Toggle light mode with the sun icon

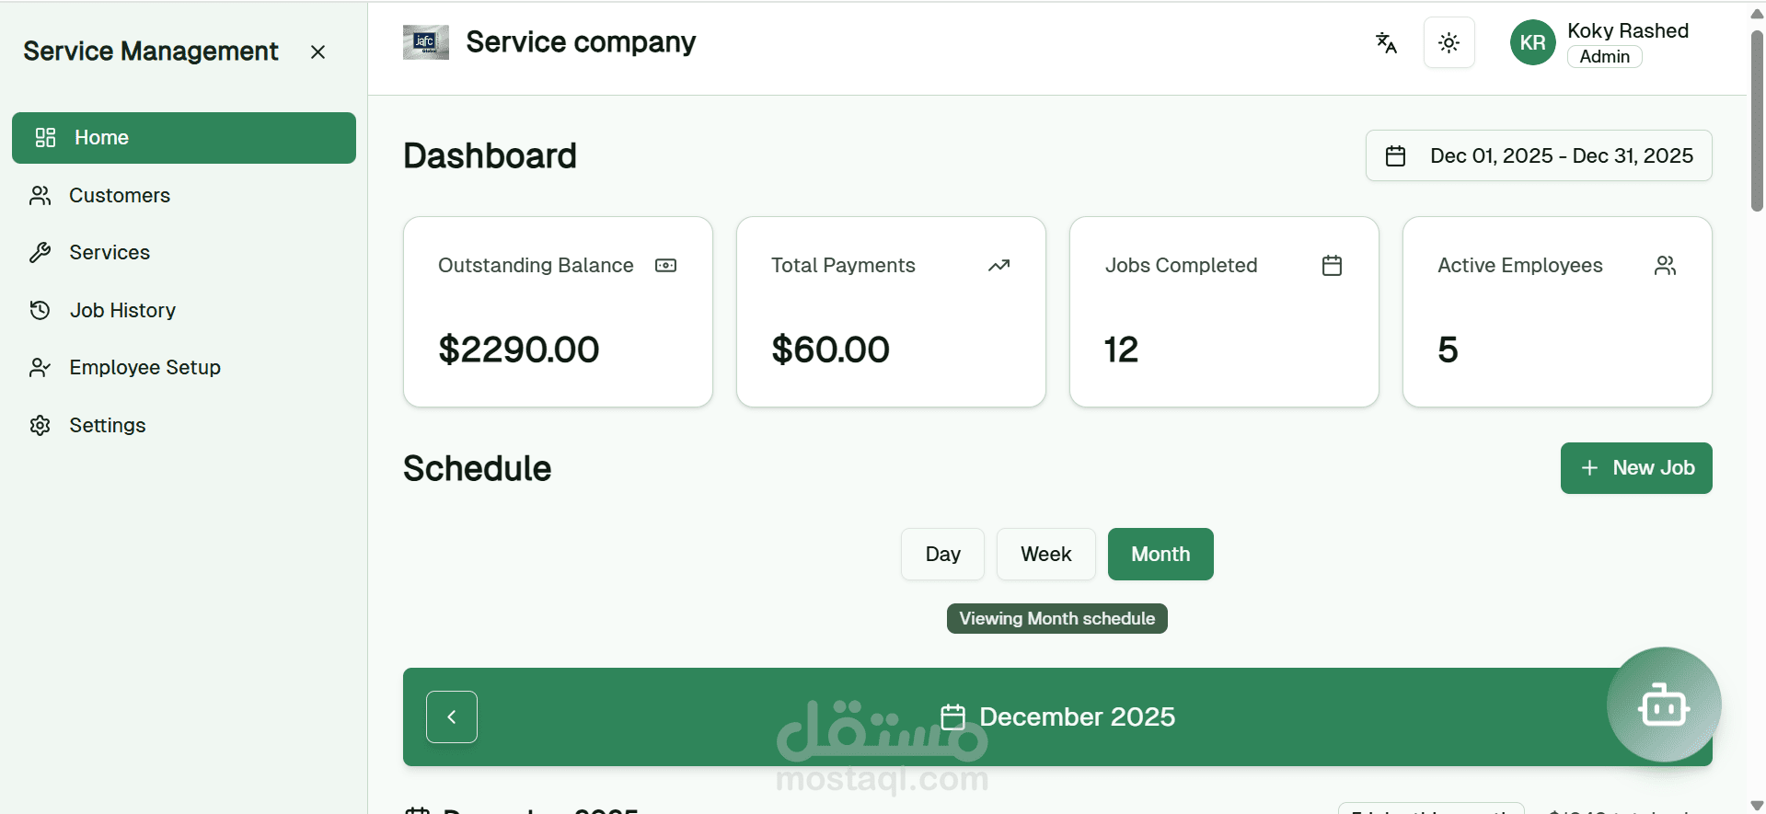[1449, 42]
